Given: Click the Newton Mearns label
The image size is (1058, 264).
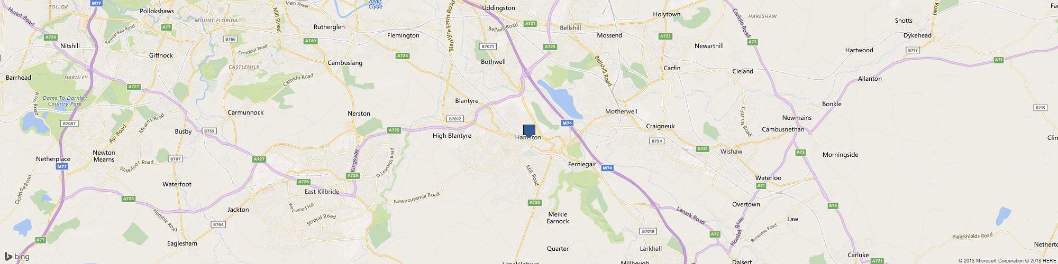Looking at the screenshot, I should pyautogui.click(x=104, y=156).
